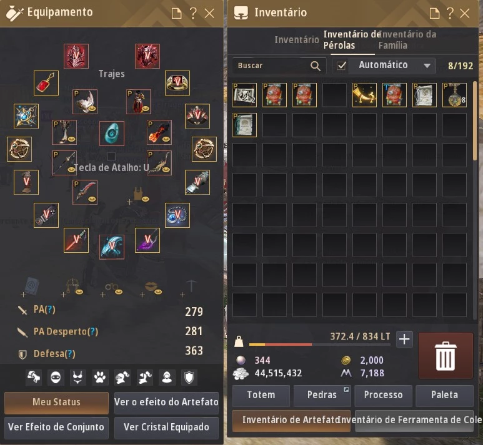Click the plus button to expand weight

pyautogui.click(x=404, y=339)
